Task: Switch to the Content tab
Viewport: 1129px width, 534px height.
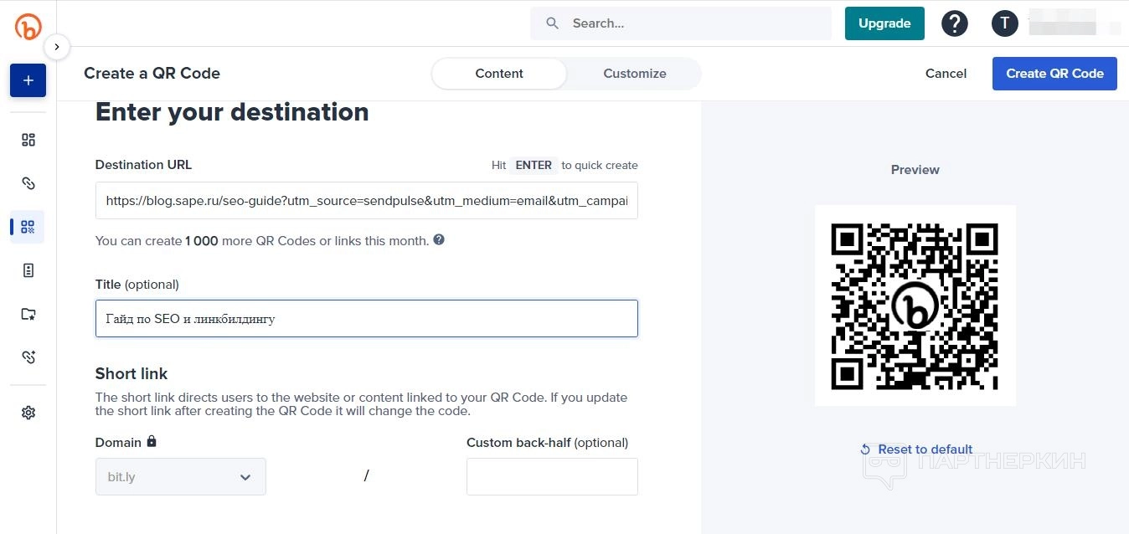Action: coord(499,74)
